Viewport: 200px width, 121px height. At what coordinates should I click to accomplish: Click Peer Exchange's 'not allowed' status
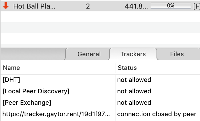(134, 102)
